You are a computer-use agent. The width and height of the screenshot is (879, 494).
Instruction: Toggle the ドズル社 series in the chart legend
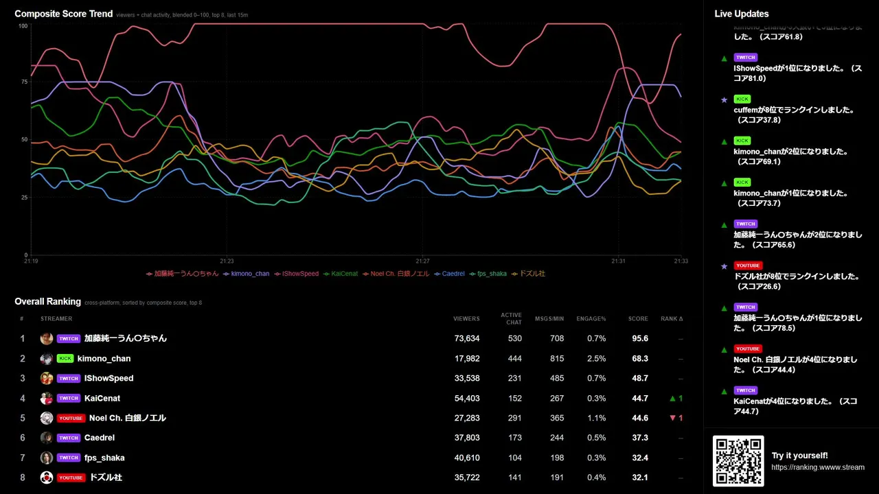coord(529,274)
